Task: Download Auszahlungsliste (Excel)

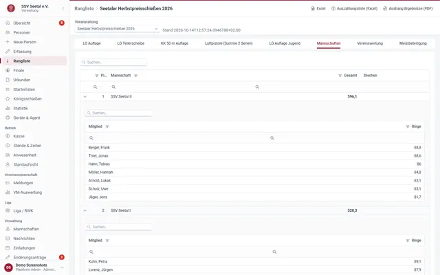Action: tap(354, 8)
